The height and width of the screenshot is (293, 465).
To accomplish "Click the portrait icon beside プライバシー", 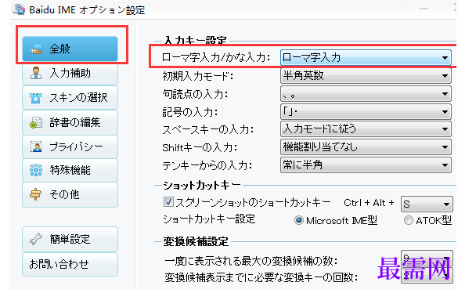I will coord(36,146).
